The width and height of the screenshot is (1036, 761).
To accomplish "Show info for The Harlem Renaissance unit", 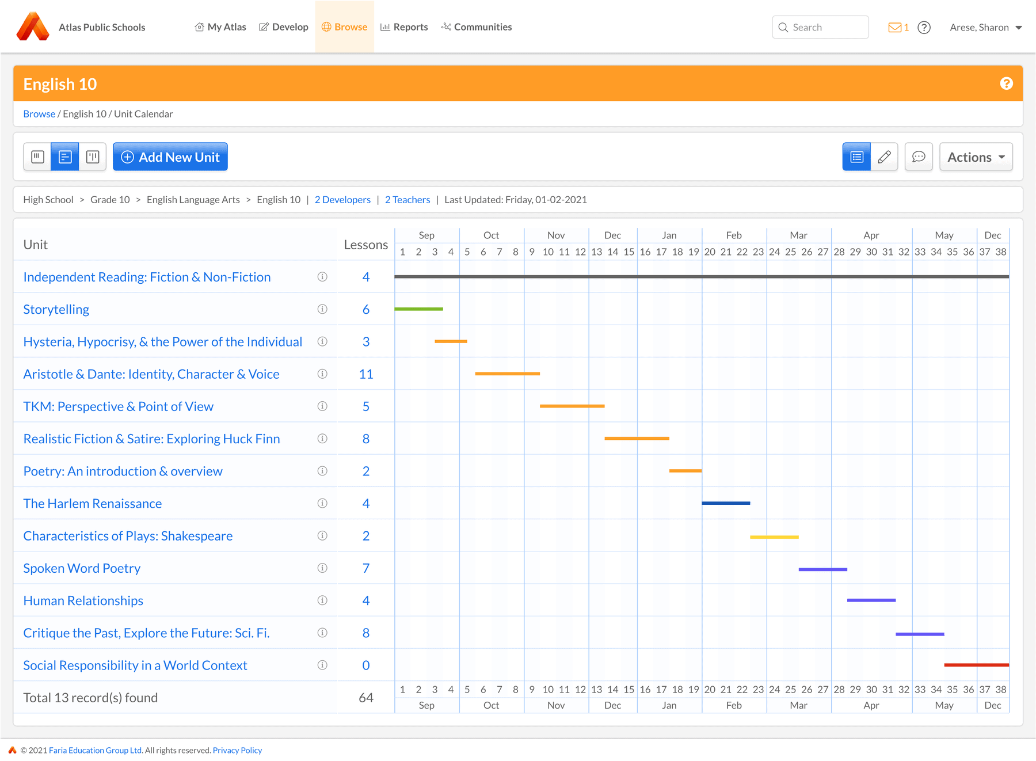I will 322,503.
